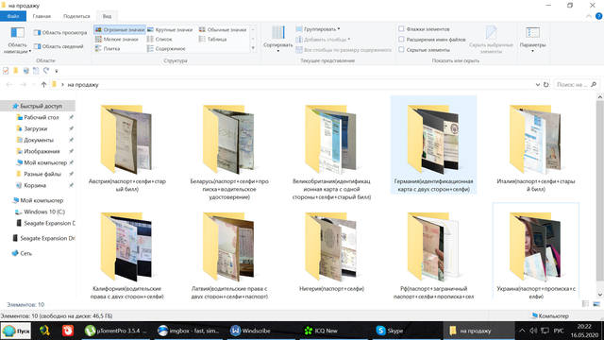Screen dimensions: 604x340
Task: Check the Флажки элементов checkbox
Action: pyautogui.click(x=401, y=29)
